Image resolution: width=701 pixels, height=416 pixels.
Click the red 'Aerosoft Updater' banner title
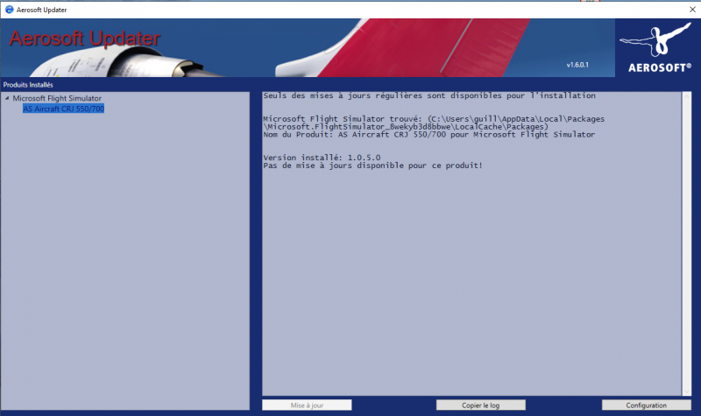point(84,39)
